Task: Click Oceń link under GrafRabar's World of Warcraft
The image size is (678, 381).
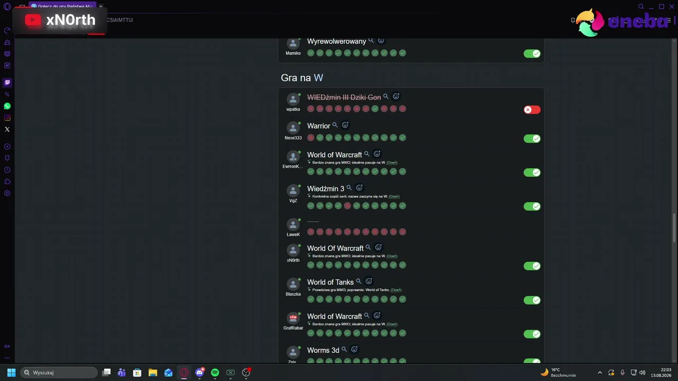Action: (x=392, y=324)
